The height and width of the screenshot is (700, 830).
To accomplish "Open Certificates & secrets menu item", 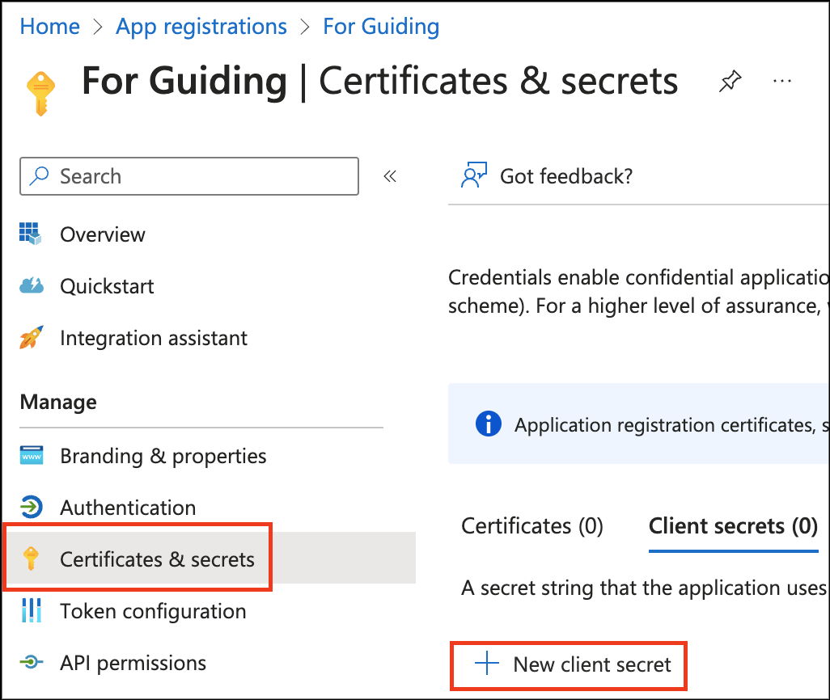I will point(157,559).
